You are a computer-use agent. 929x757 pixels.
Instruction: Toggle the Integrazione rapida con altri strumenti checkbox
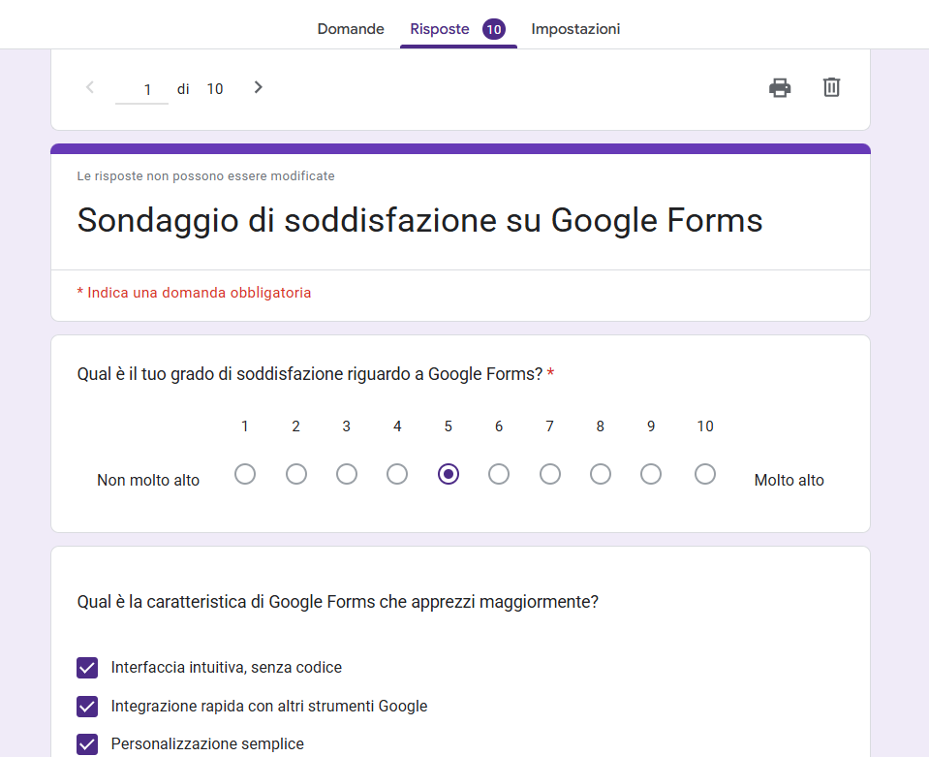(x=87, y=707)
